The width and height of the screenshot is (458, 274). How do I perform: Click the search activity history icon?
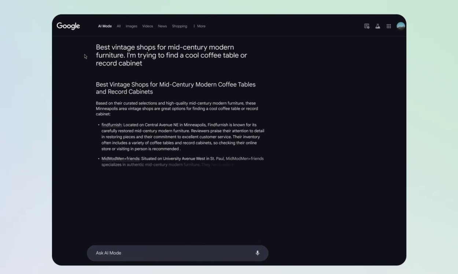[367, 26]
